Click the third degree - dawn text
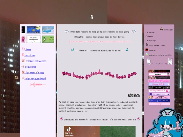 click(157, 46)
